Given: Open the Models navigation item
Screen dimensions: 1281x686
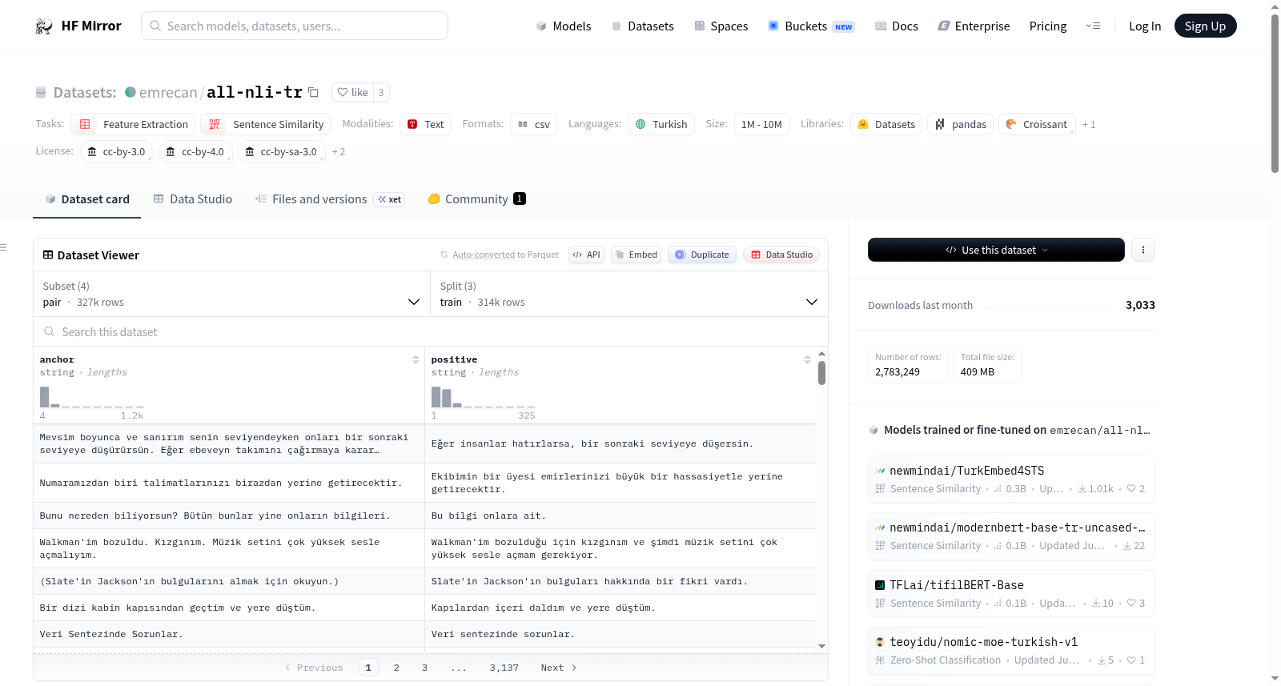Looking at the screenshot, I should pyautogui.click(x=564, y=26).
